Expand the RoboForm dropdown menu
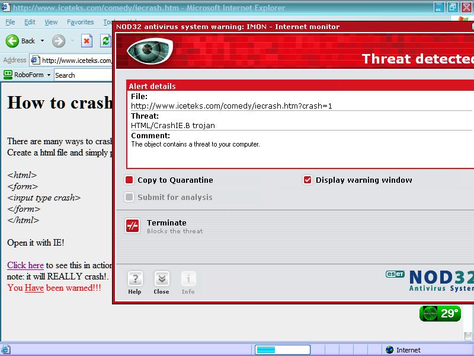The width and height of the screenshot is (474, 356). click(x=49, y=75)
